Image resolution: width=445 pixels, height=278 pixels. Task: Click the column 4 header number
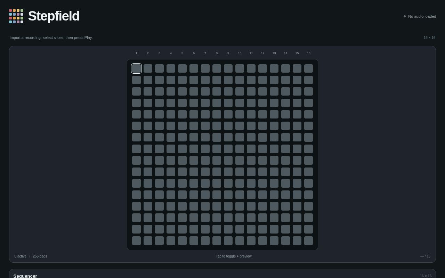(171, 53)
